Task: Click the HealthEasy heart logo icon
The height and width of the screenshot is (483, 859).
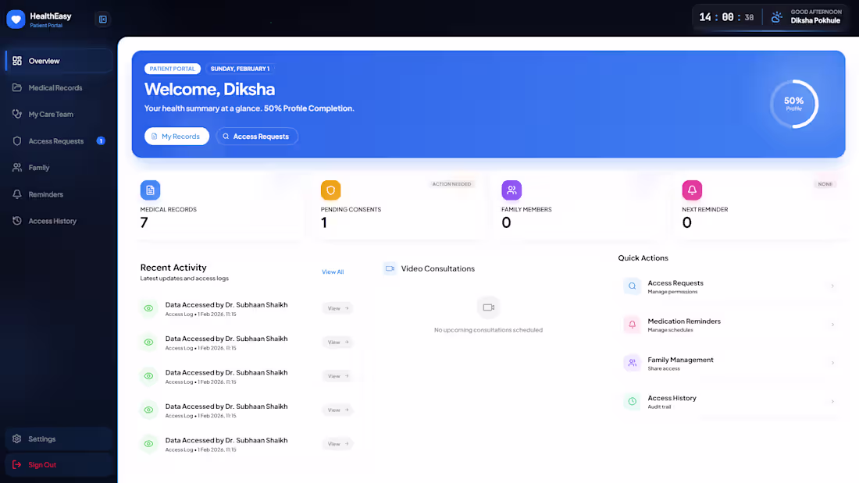Action: tap(16, 20)
